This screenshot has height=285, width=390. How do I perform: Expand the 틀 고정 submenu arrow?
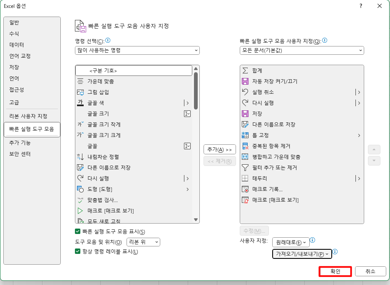[x=359, y=135]
